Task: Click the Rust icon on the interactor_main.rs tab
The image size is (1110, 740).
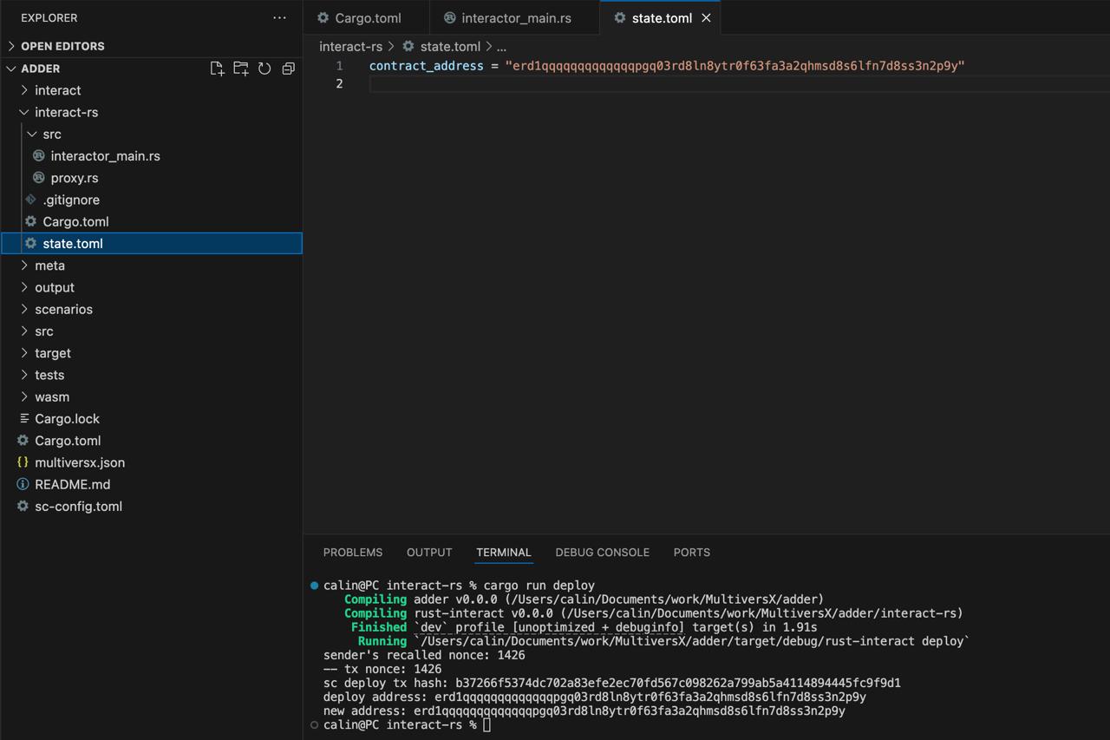Action: coord(449,18)
